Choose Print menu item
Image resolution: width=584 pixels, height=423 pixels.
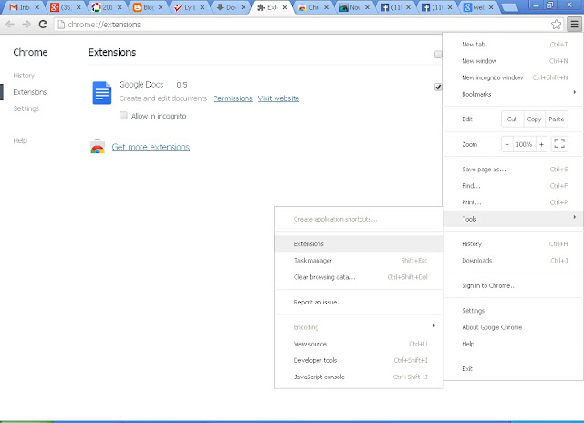tap(513, 202)
